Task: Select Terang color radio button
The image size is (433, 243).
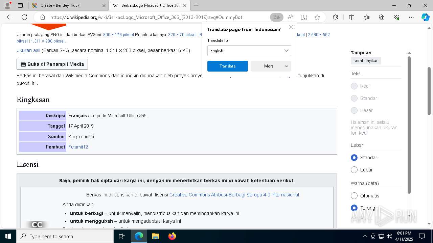Action: pyautogui.click(x=354, y=208)
